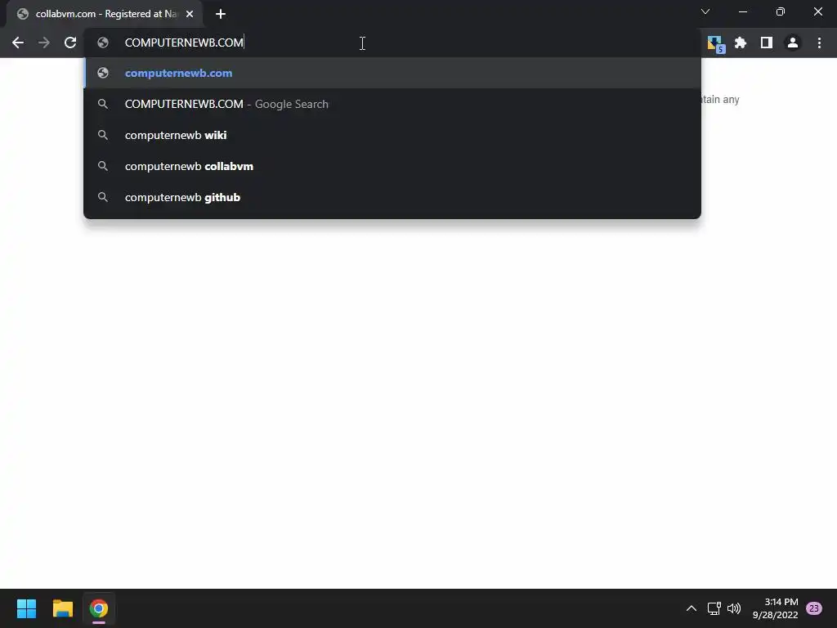Show hidden system tray icons
The height and width of the screenshot is (628, 837).
692,608
